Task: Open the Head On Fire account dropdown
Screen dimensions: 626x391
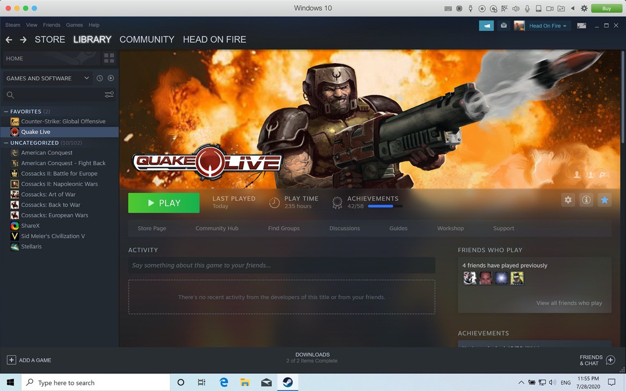Action: click(x=548, y=26)
